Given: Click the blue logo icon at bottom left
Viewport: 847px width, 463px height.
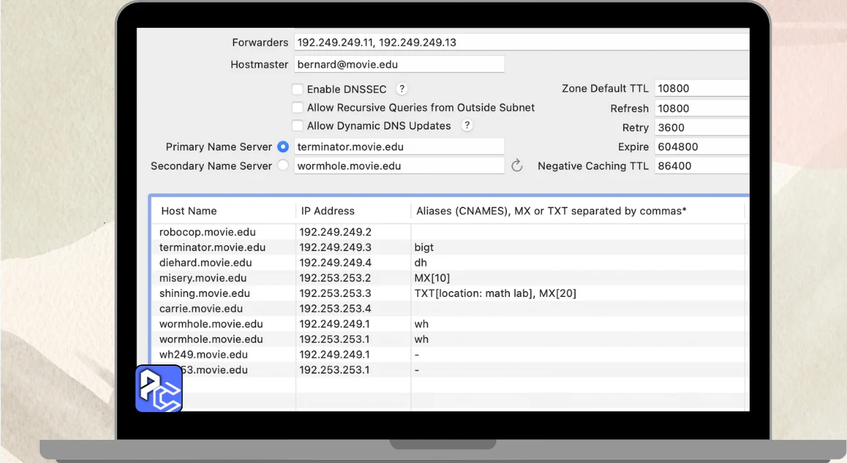Looking at the screenshot, I should tap(159, 388).
